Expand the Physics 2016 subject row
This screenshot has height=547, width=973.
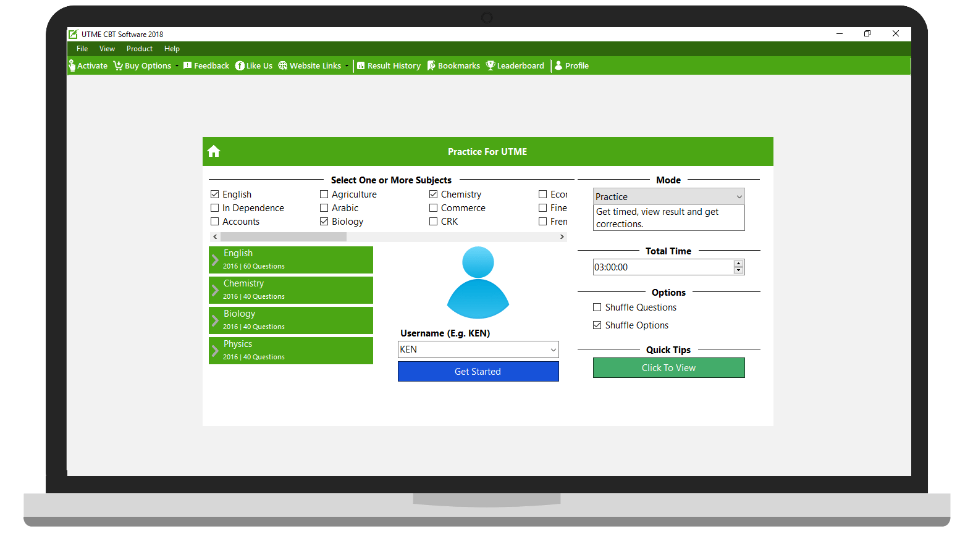291,351
